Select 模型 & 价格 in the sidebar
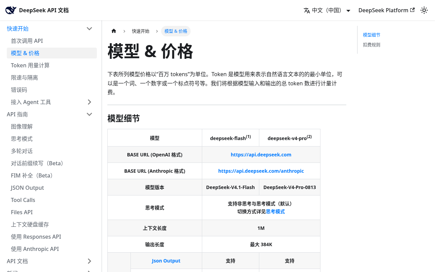Screen dimensions: 435x272 click(x=52, y=53)
